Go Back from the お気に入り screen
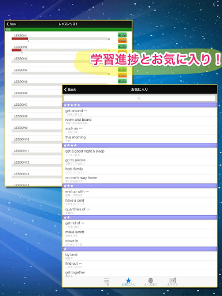The width and height of the screenshot is (222, 296). [x=70, y=90]
